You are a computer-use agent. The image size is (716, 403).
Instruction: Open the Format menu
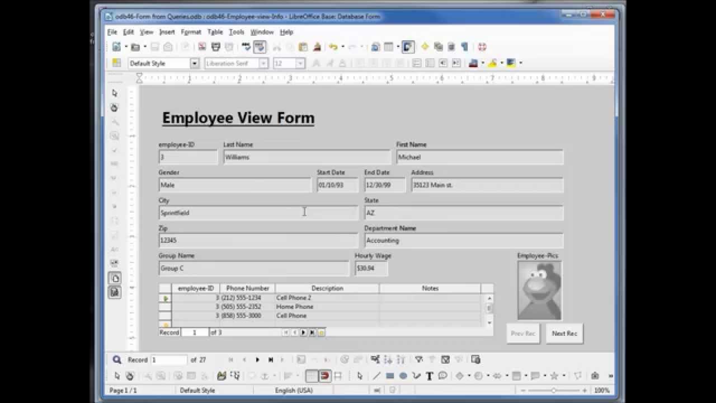(191, 32)
